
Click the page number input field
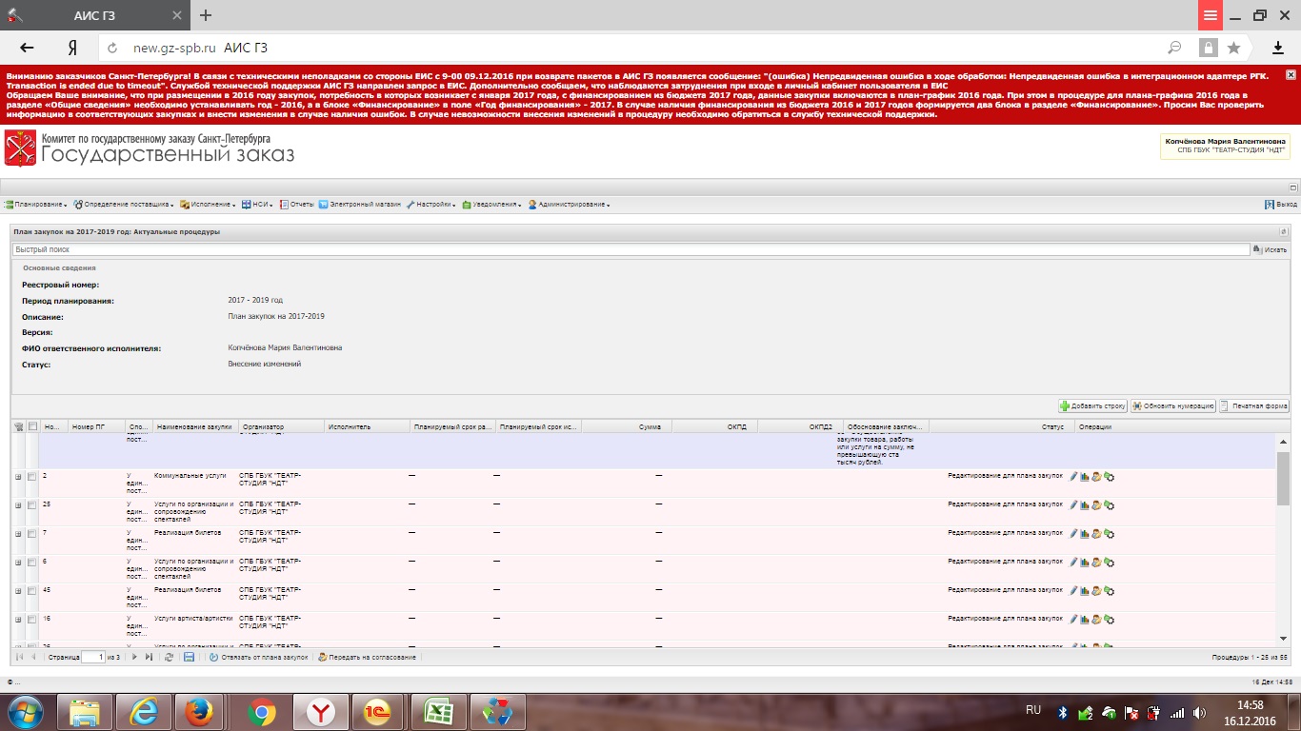93,657
